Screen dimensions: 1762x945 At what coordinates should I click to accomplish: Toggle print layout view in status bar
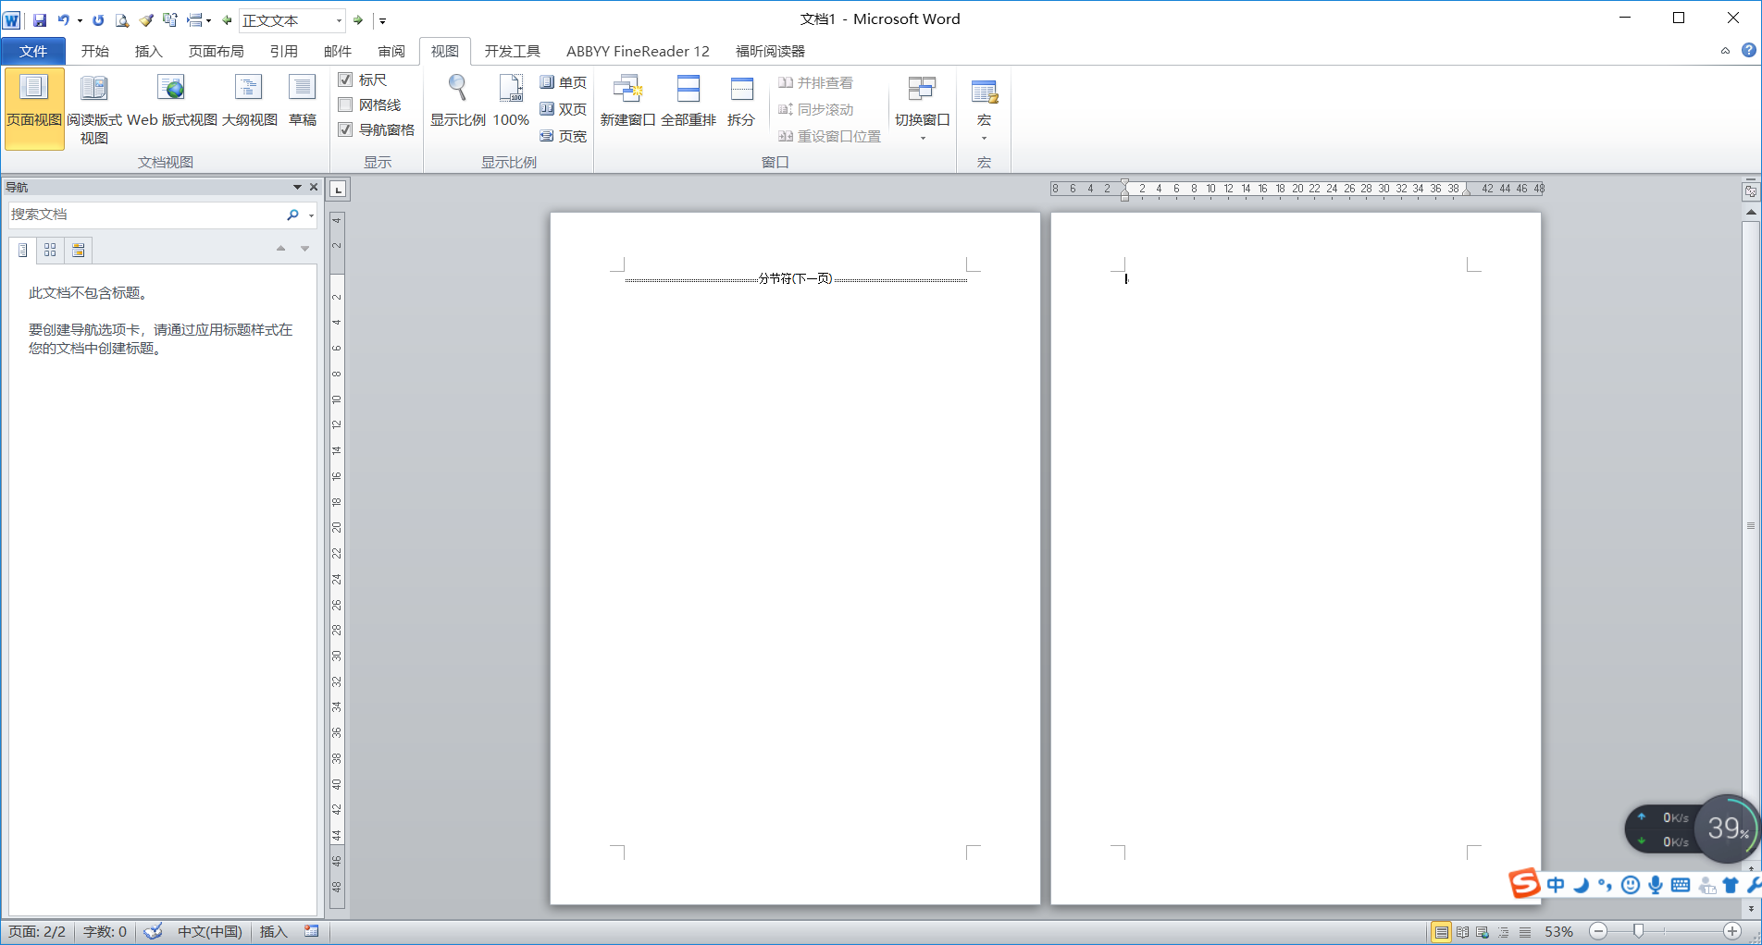[x=1441, y=932]
